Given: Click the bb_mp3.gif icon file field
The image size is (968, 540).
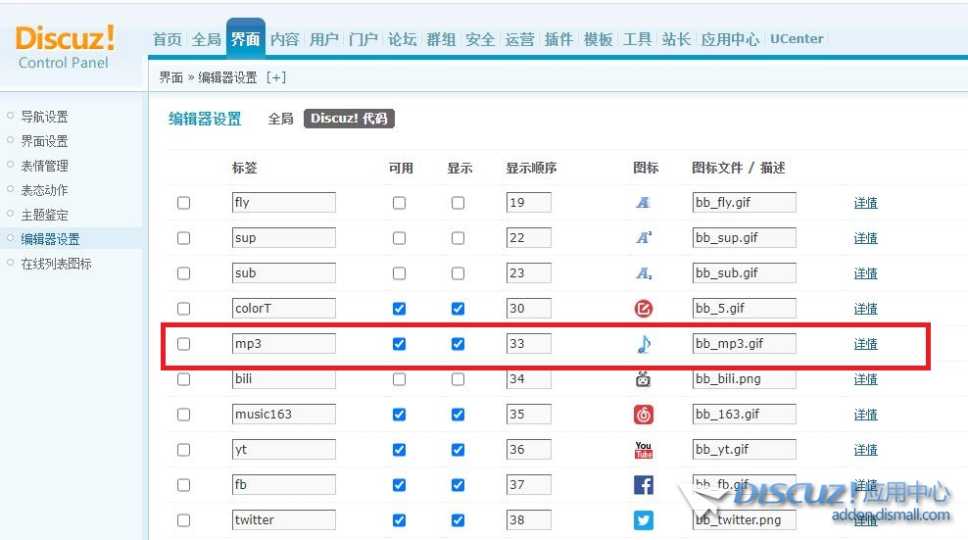Looking at the screenshot, I should point(745,344).
